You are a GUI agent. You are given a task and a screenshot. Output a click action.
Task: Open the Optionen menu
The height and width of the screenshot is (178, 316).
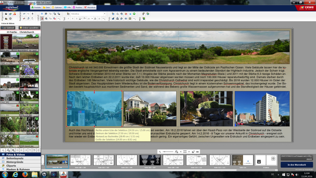point(57,8)
